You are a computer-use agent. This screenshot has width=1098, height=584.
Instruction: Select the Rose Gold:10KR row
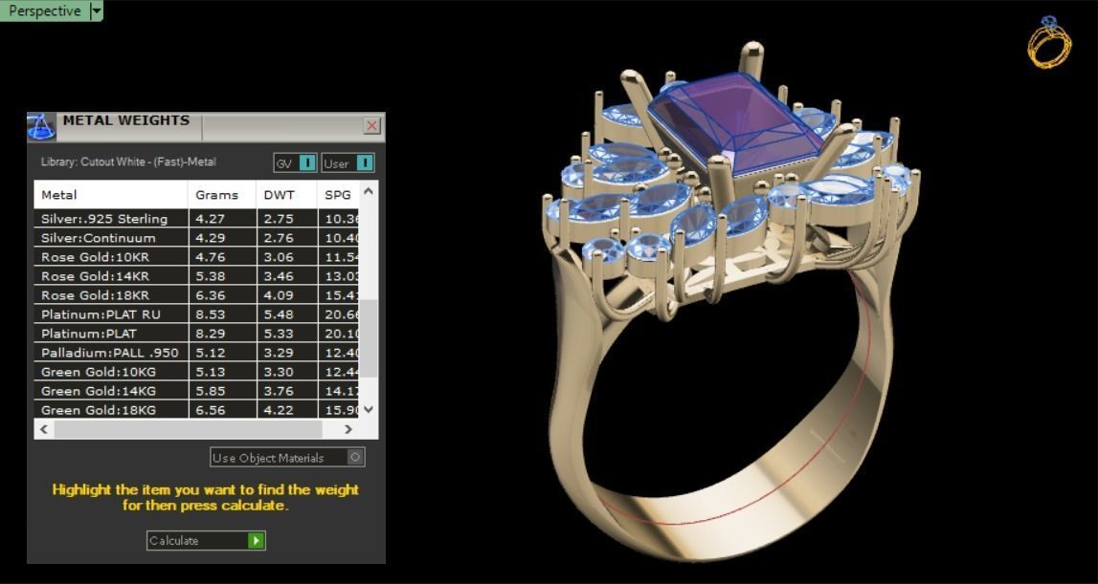pos(197,257)
